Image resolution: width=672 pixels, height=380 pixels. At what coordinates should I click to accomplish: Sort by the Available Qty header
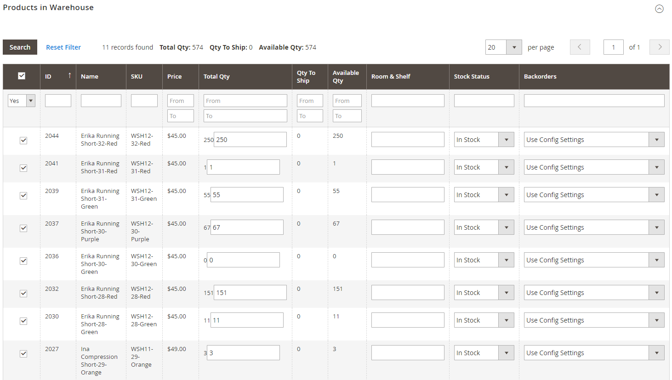click(346, 76)
